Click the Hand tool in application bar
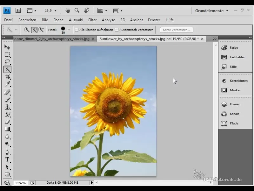The height and width of the screenshot is (191, 254). coord(68,11)
